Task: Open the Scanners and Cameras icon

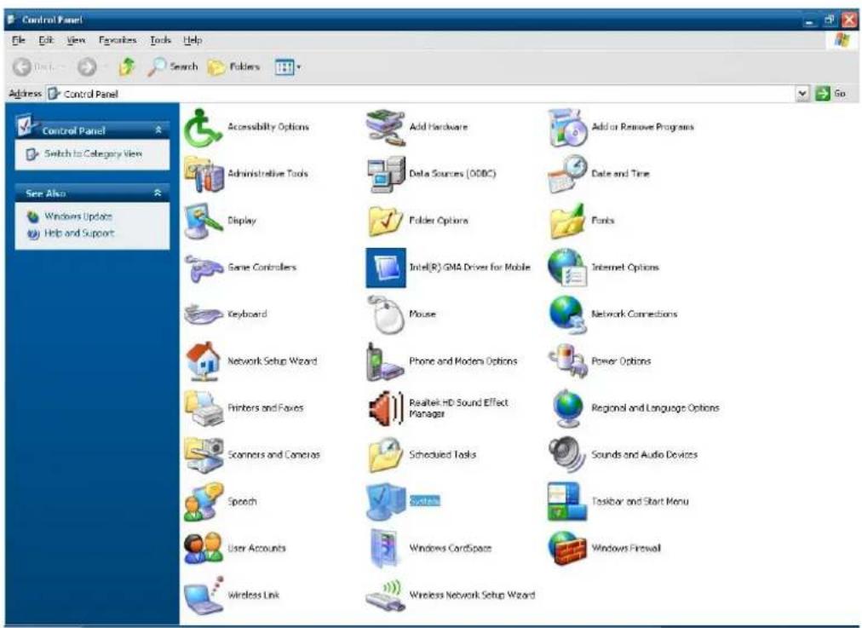Action: point(204,455)
